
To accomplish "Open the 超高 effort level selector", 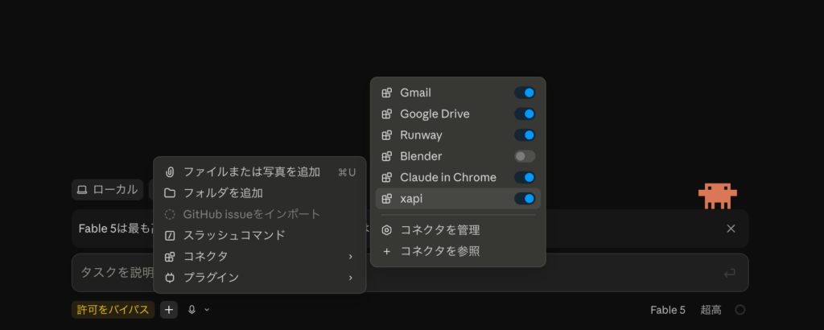I will click(711, 310).
